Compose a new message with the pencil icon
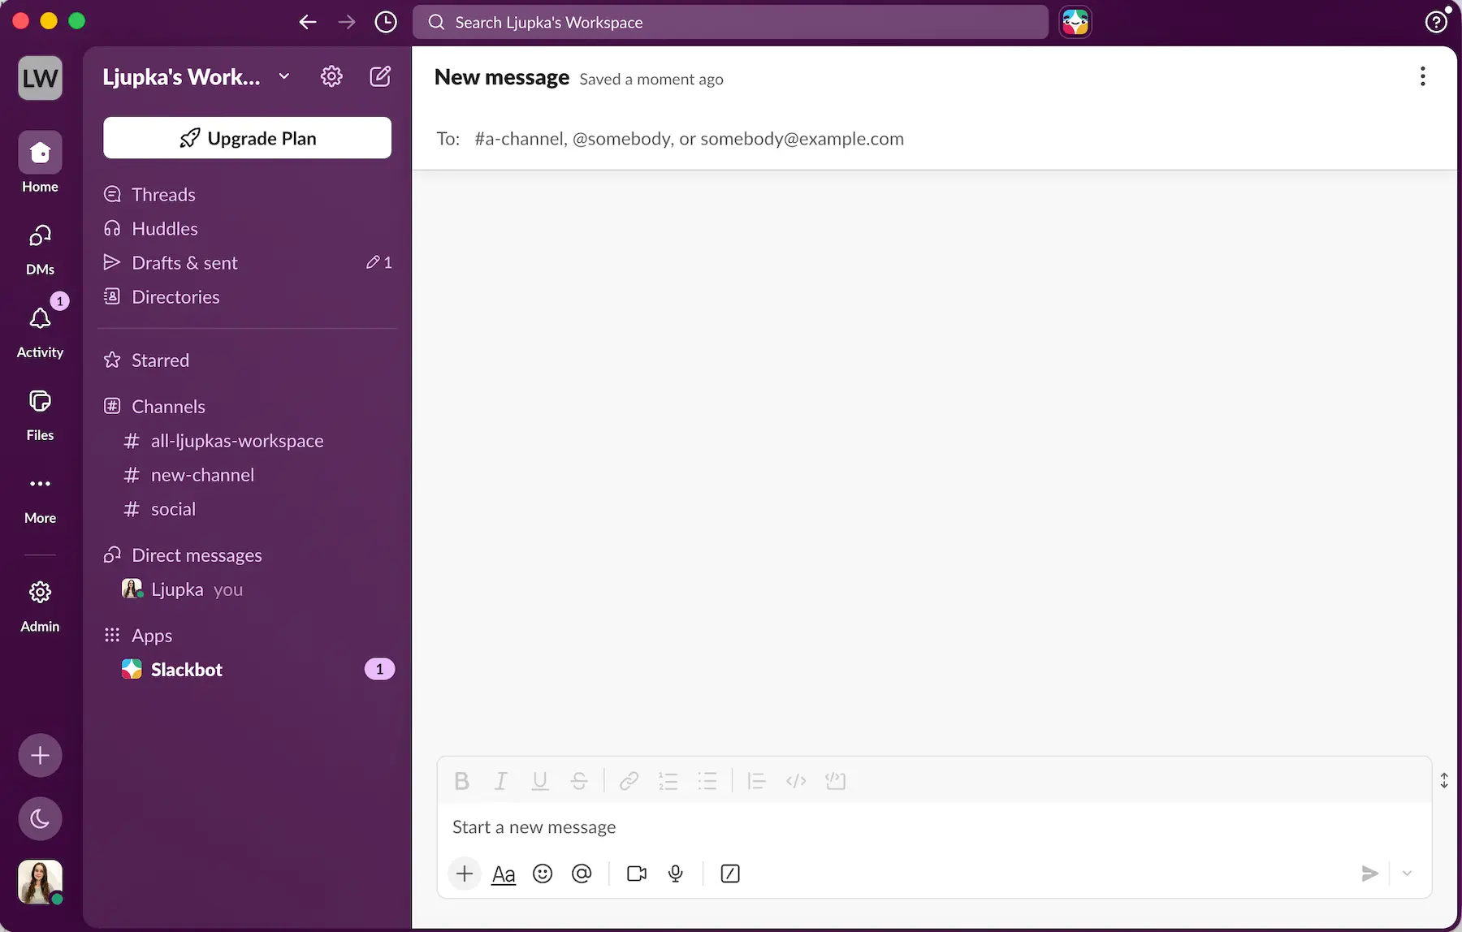The image size is (1462, 932). point(380,76)
